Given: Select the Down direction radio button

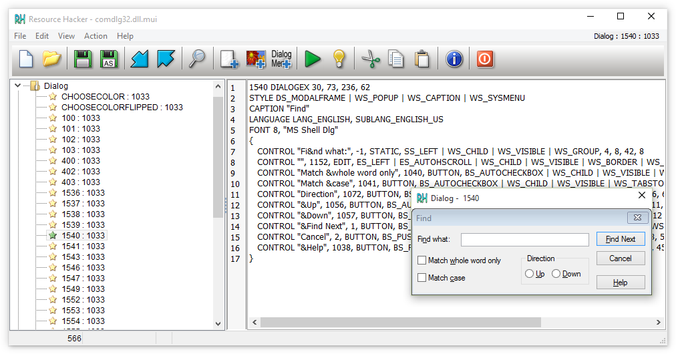Looking at the screenshot, I should pyautogui.click(x=556, y=274).
